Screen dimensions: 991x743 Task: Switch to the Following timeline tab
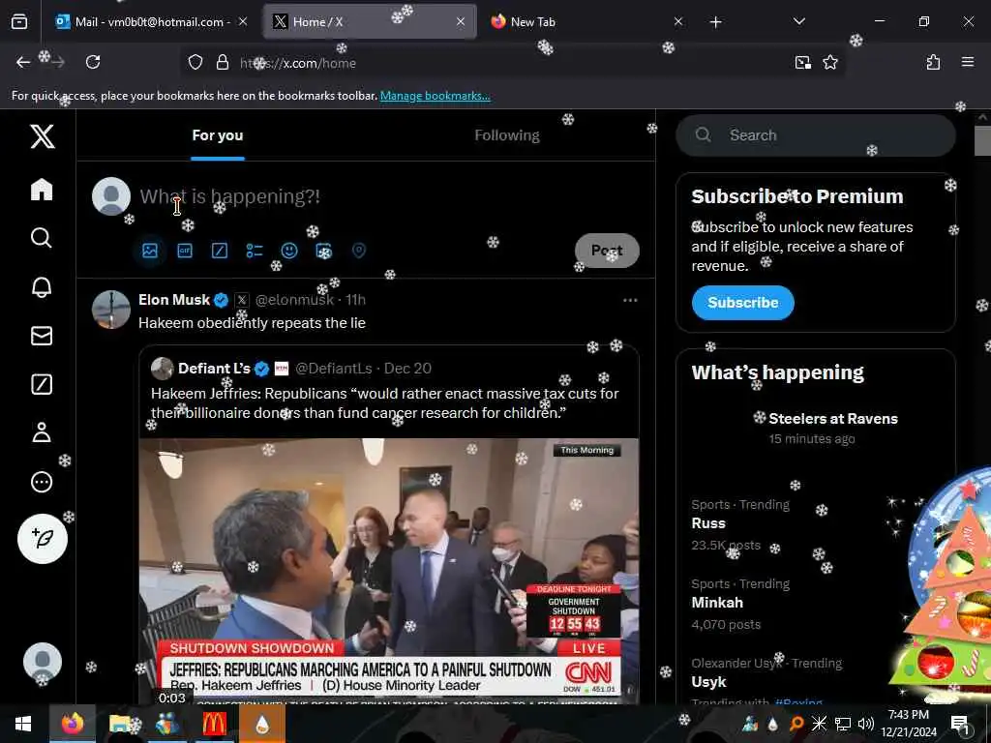[x=507, y=135]
